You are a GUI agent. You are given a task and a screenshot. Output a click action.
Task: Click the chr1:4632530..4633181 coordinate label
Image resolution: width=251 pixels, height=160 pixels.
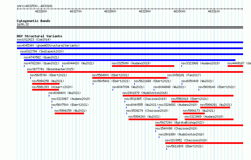35,6
